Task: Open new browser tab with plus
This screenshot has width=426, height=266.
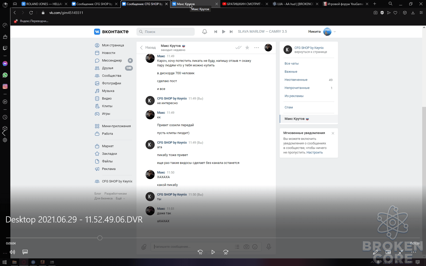Action: click(375, 4)
